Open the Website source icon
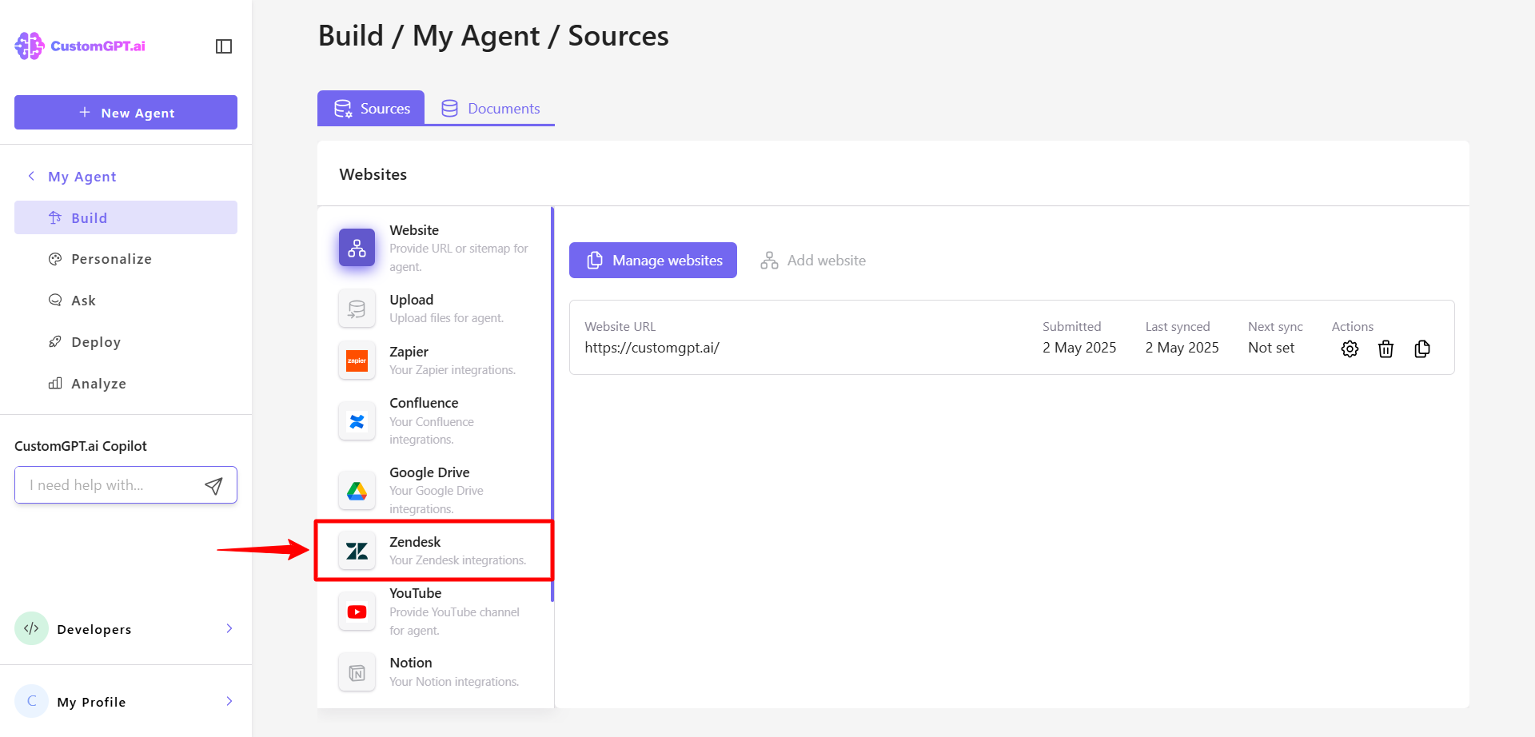Viewport: 1535px width, 737px height. [x=357, y=248]
